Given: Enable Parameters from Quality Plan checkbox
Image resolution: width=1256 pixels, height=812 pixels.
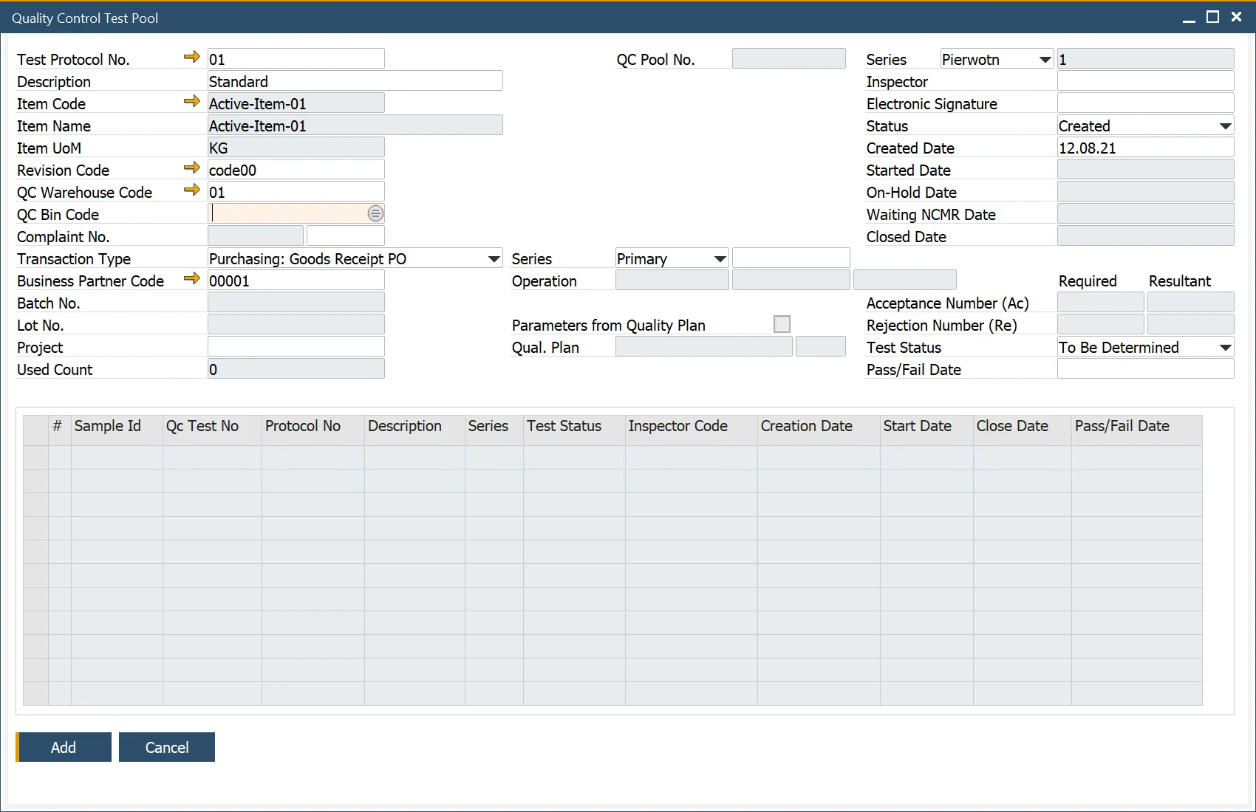Looking at the screenshot, I should (x=782, y=325).
